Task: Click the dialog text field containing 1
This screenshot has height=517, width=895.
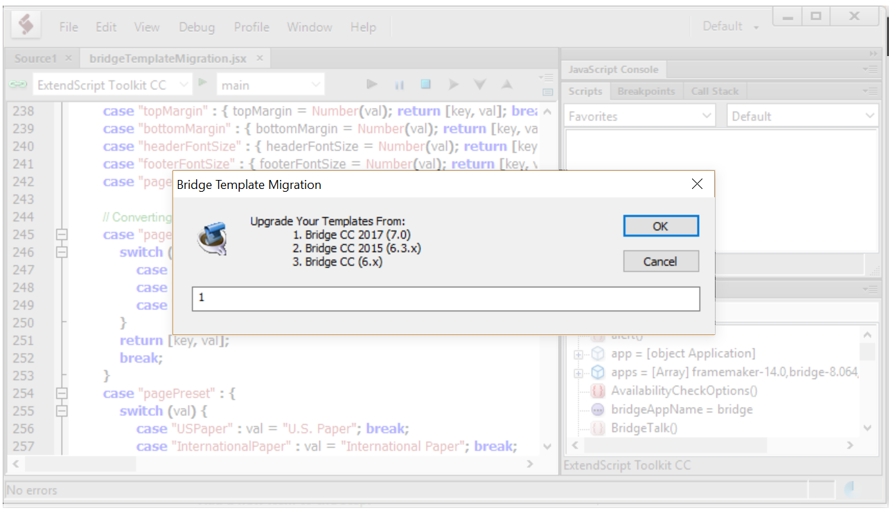Action: pyautogui.click(x=445, y=298)
